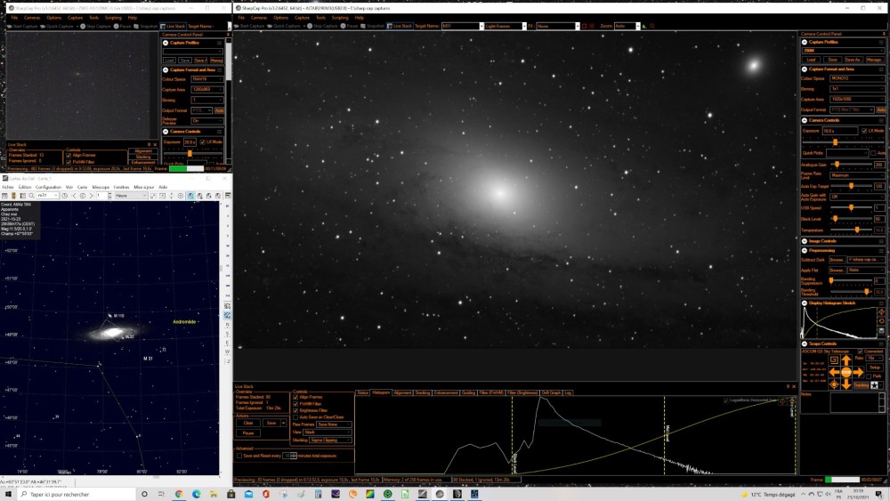
Task: Open the Configuration menu in Cartes du Ciel
Action: 48,187
